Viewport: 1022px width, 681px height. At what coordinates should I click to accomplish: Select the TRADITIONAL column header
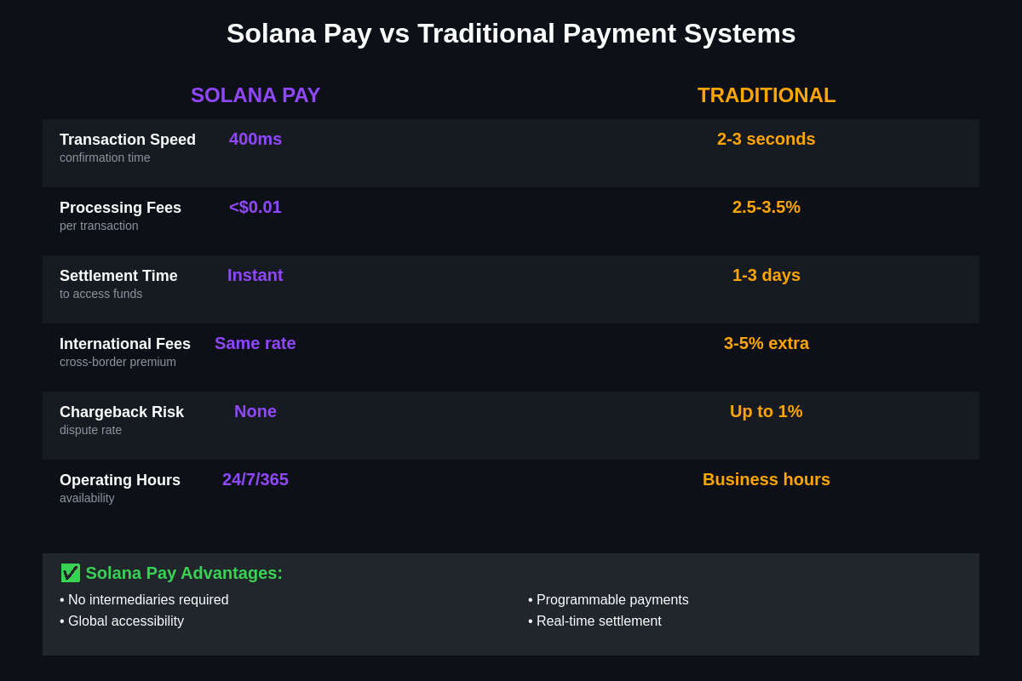[766, 95]
